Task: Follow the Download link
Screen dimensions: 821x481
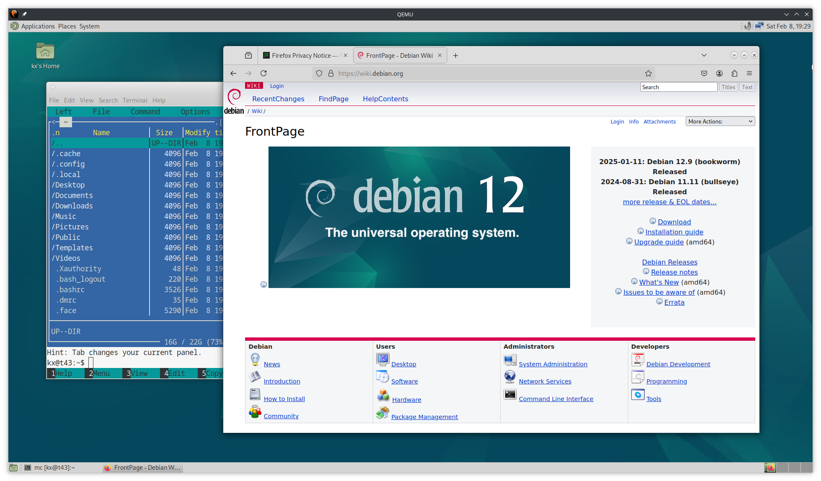Action: pos(674,221)
